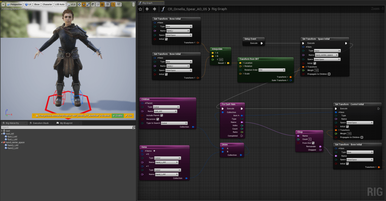Go back with the graph navigation arrow
The height and width of the screenshot is (201, 386).
click(x=147, y=9)
